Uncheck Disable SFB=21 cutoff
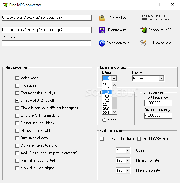 [x=17, y=100]
